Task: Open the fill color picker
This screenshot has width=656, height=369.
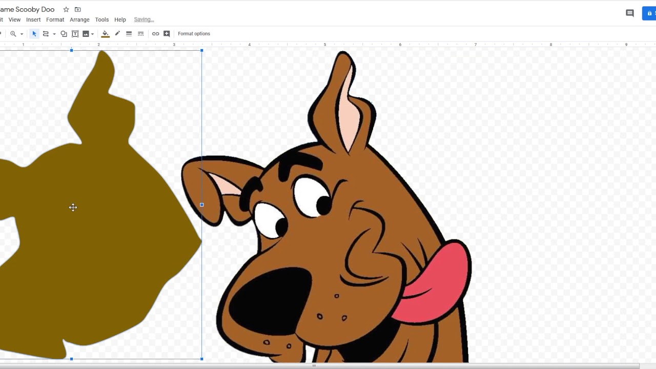Action: [x=106, y=34]
